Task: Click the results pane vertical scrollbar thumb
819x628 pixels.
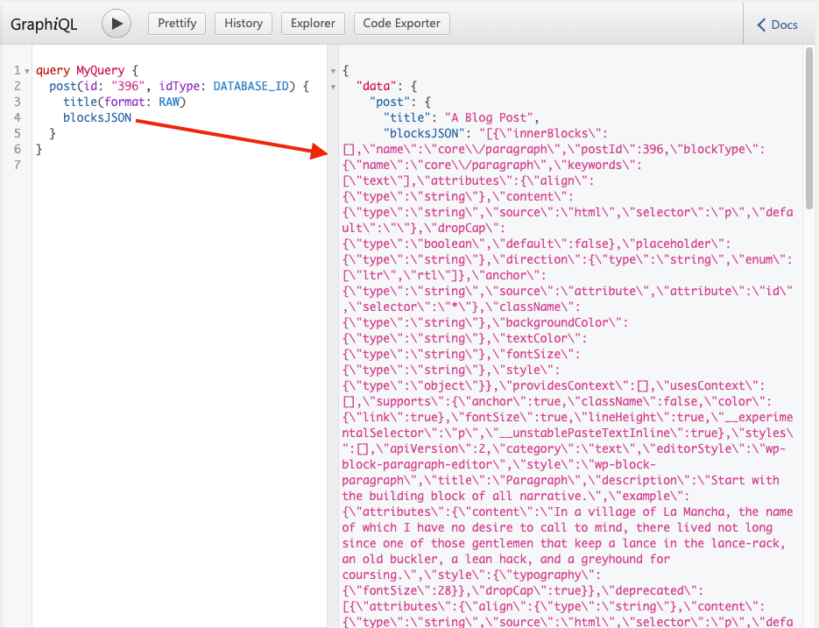Action: coord(809,128)
